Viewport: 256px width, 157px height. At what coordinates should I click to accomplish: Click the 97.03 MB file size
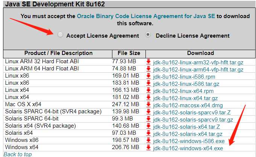[x=124, y=133]
